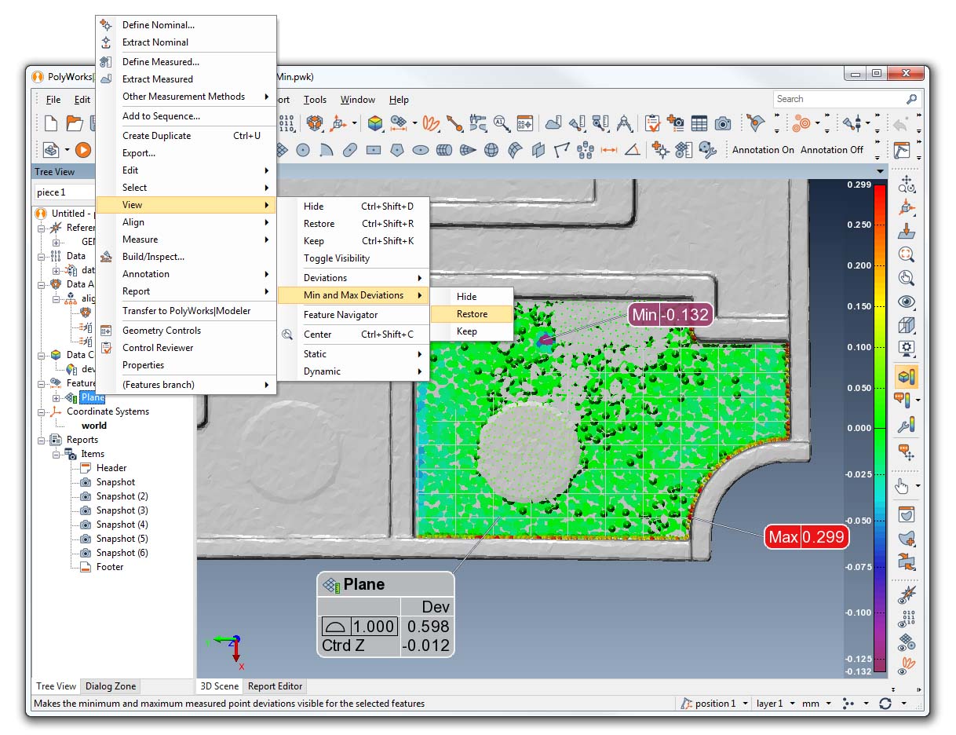The width and height of the screenshot is (956, 735).
Task: Open the piece 1 selector box
Action: (64, 192)
